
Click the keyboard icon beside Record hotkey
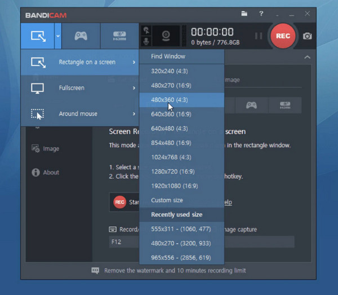click(113, 229)
